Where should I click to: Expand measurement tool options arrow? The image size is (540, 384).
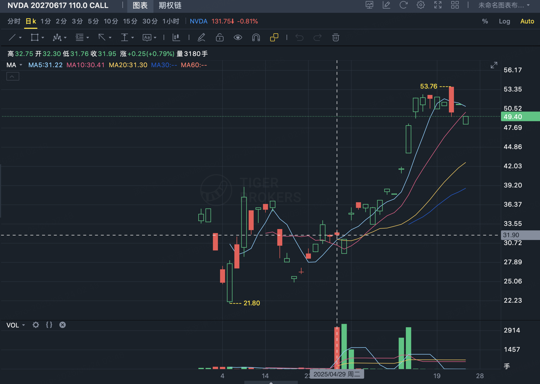(x=133, y=38)
